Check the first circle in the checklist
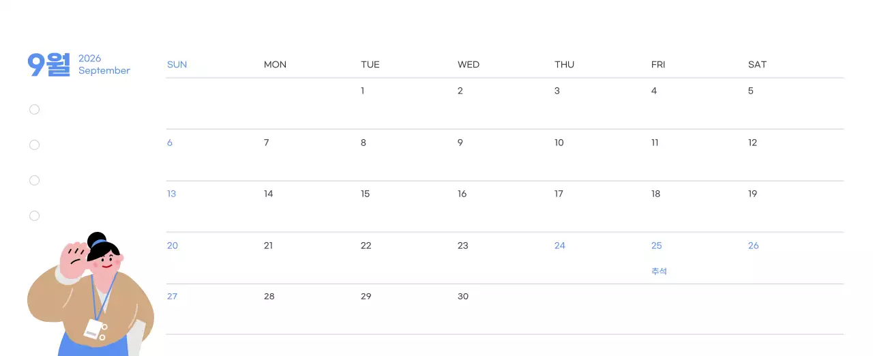The height and width of the screenshot is (356, 873). click(x=35, y=110)
